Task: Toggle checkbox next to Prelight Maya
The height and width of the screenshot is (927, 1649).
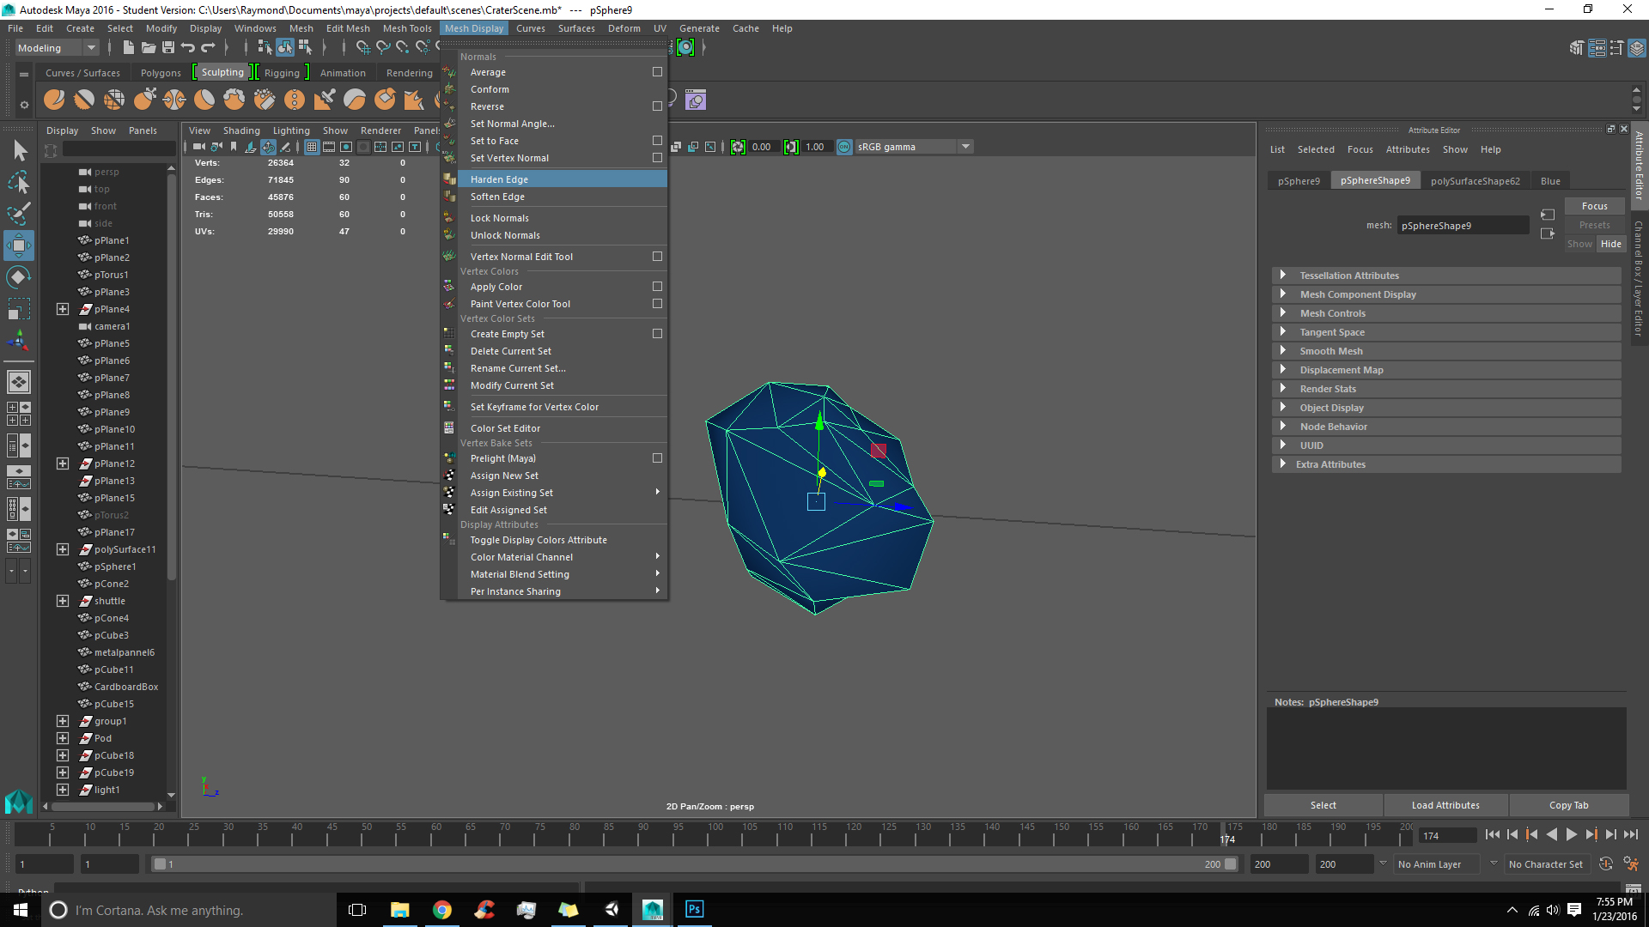Action: click(657, 457)
